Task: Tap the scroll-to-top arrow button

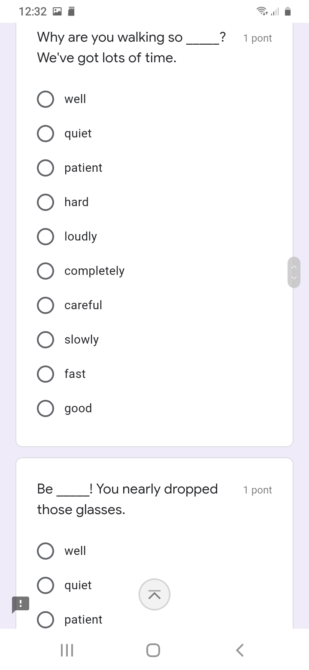Action: coord(154,594)
